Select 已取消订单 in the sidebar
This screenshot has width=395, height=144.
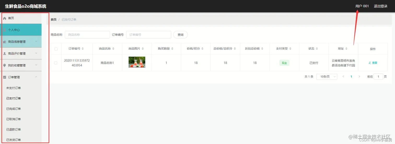click(x=14, y=119)
